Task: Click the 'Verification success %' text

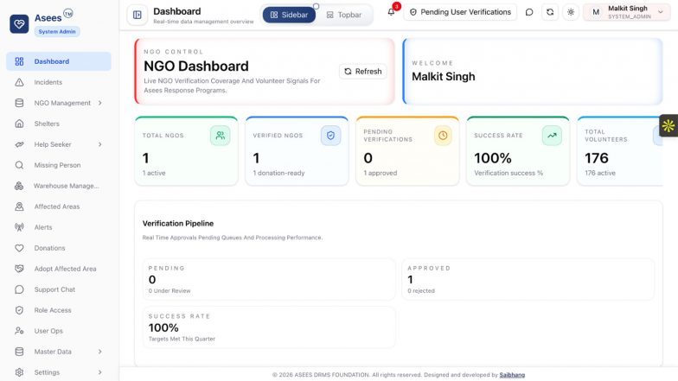Action: click(508, 173)
